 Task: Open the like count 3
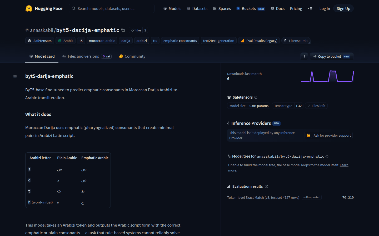pos(145,30)
